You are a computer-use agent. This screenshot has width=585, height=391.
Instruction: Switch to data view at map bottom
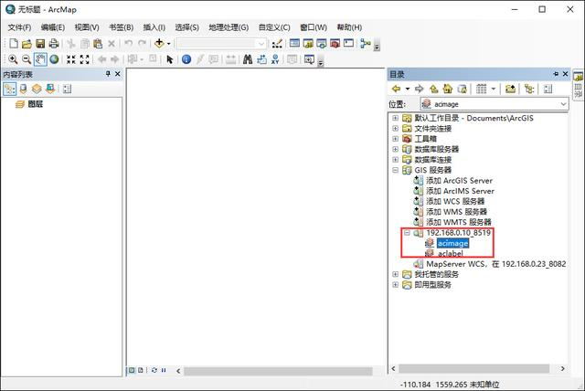[x=132, y=370]
